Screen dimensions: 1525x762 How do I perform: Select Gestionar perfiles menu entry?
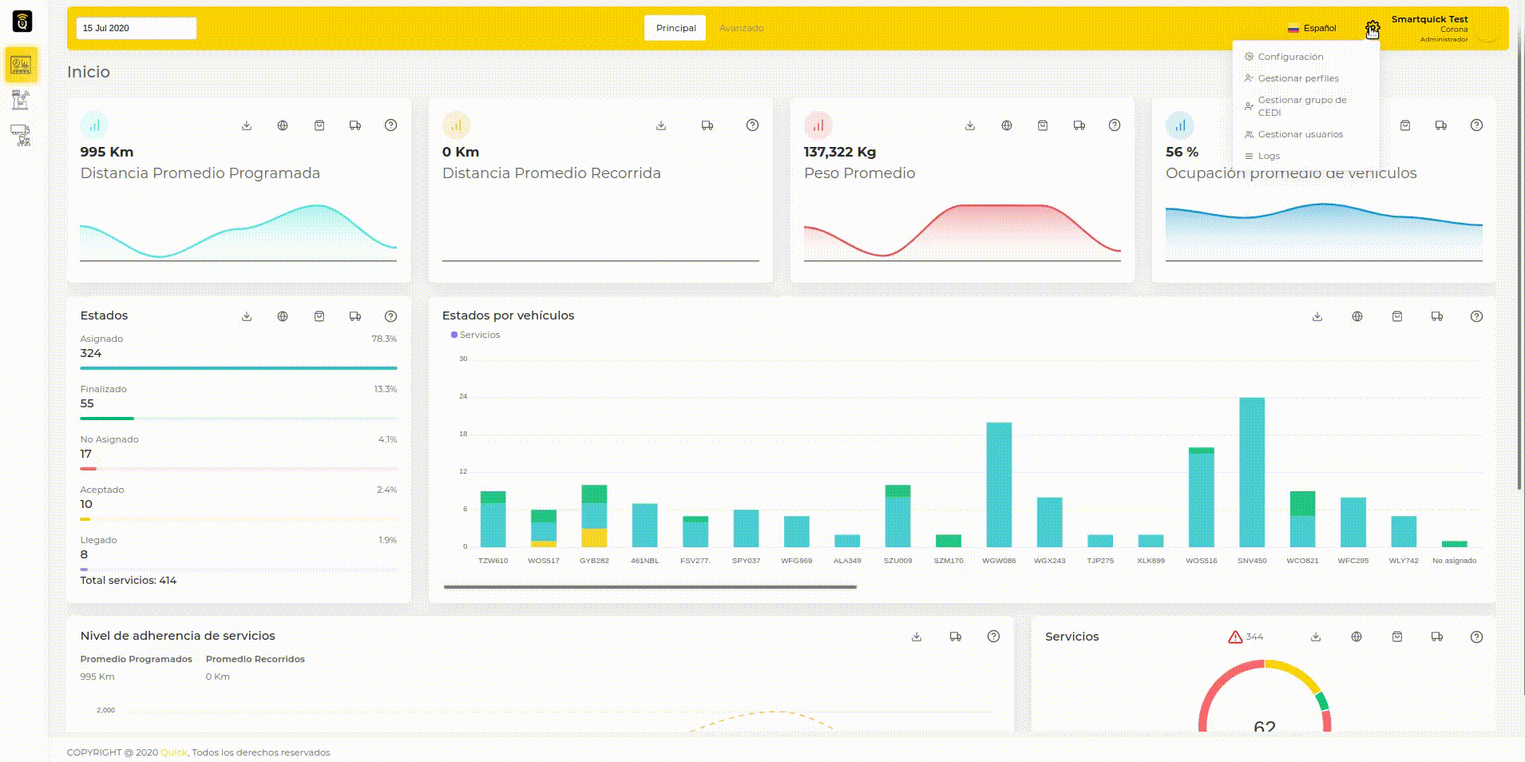[x=1298, y=78]
